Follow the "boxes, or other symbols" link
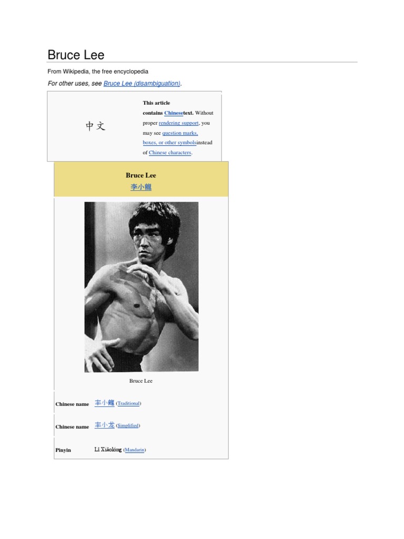 [x=169, y=143]
